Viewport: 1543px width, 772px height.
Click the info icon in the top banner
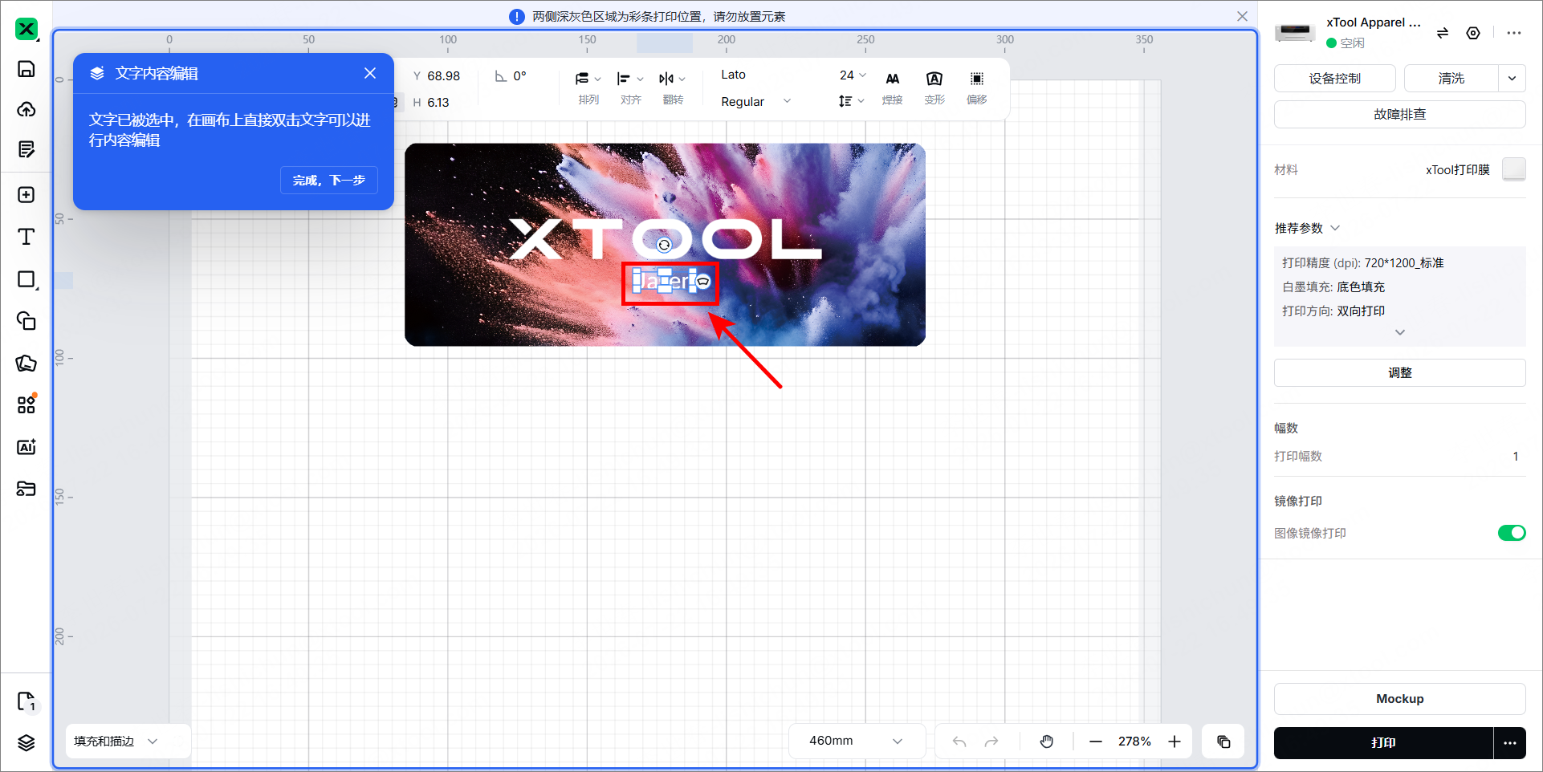[517, 17]
